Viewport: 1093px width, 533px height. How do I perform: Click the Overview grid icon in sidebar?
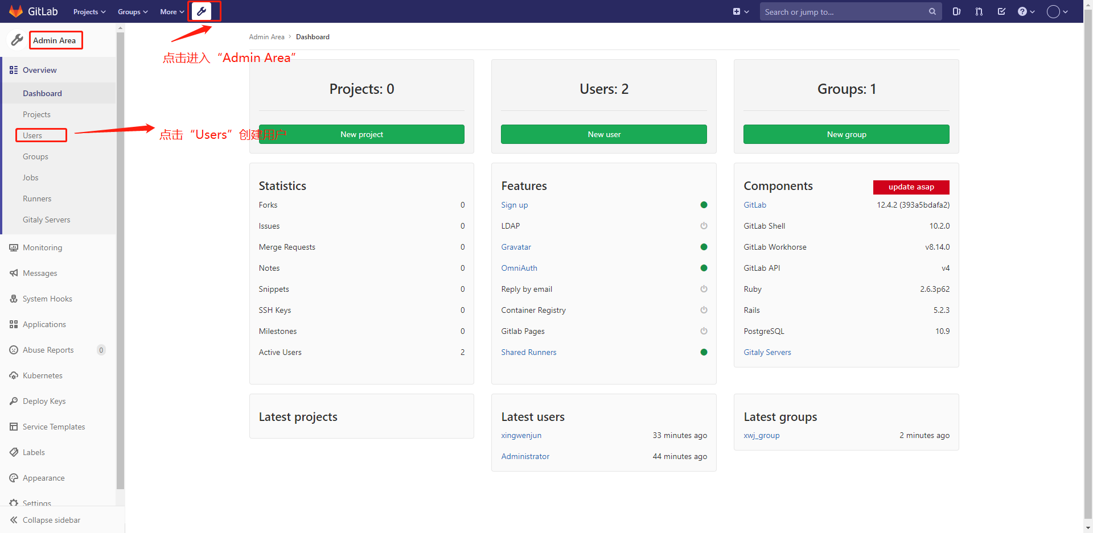coord(14,70)
